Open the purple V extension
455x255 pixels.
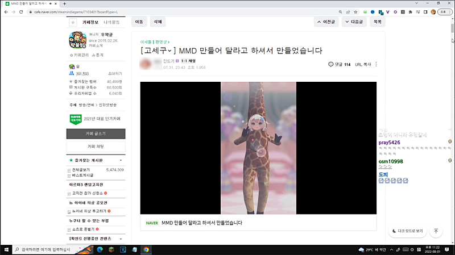click(x=388, y=12)
